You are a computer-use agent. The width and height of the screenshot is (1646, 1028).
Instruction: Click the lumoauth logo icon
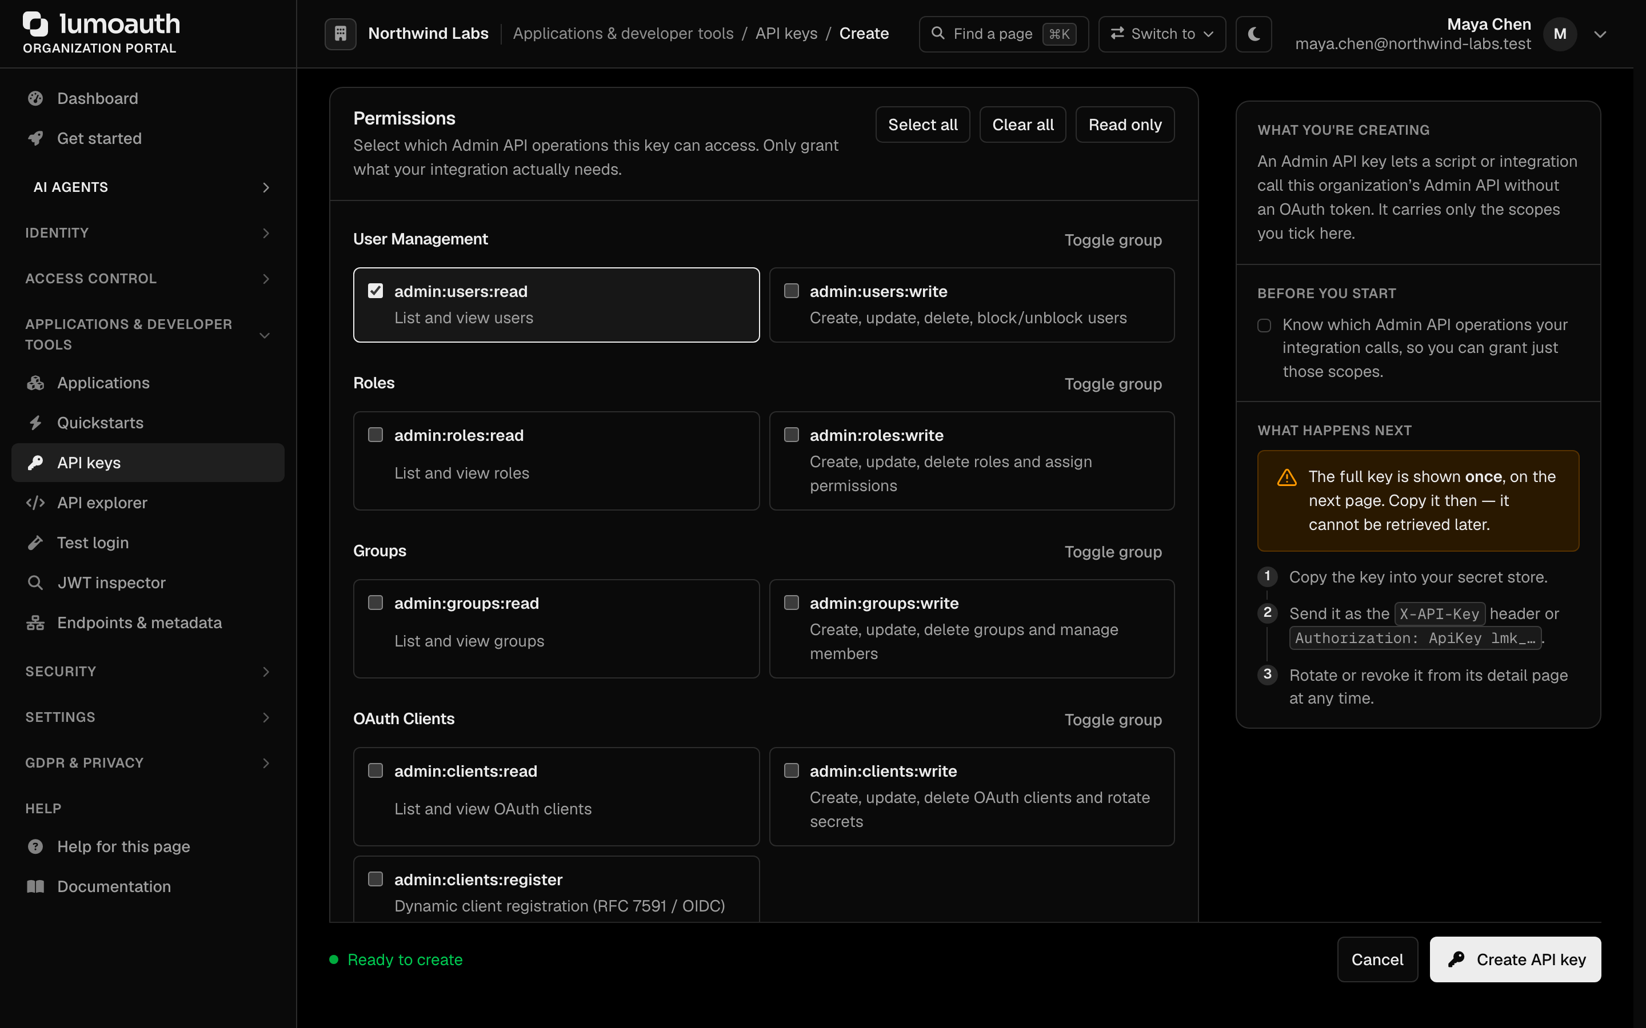click(35, 24)
